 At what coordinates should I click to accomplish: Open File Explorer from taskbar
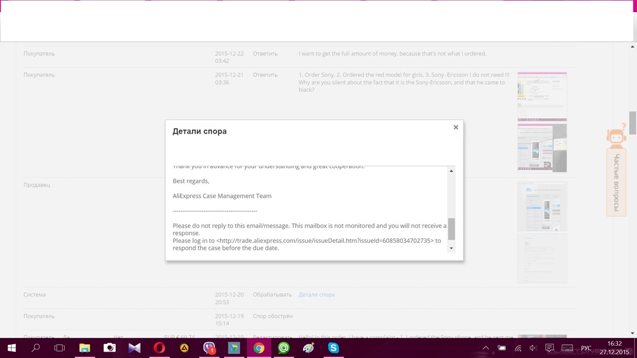coord(85,348)
